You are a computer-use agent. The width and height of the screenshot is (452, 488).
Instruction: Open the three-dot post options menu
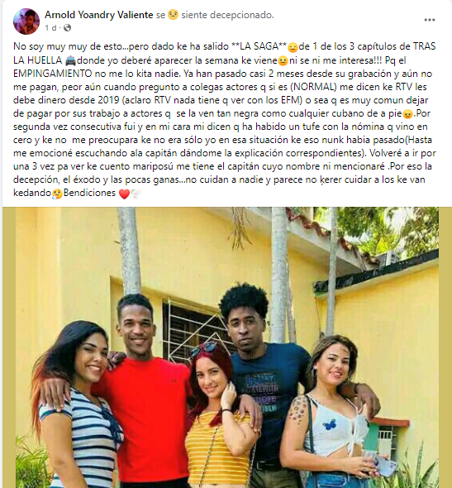(430, 20)
